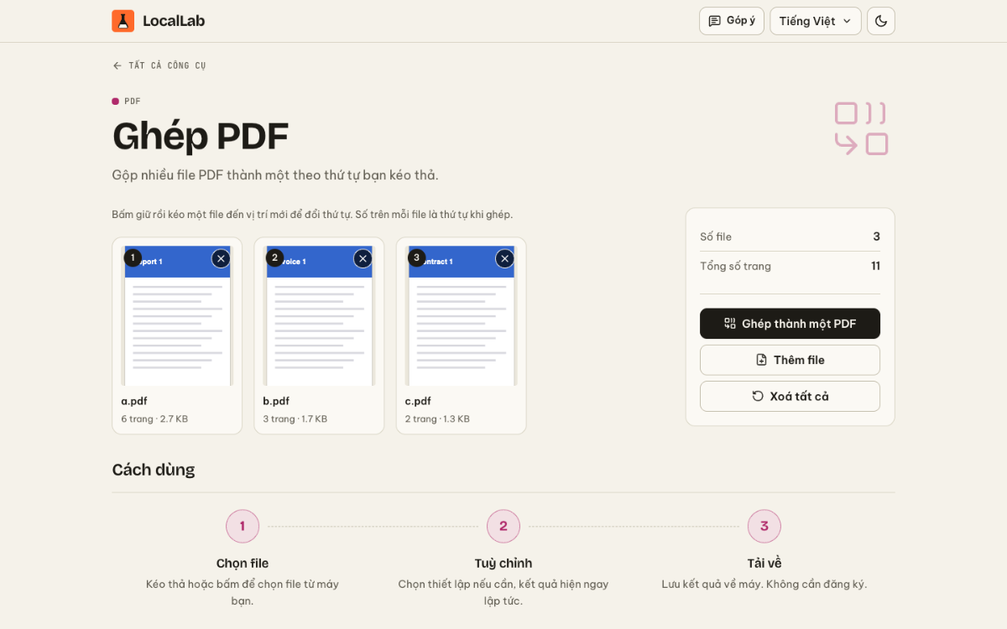Select the a.pdf page thumbnail
The width and height of the screenshot is (1007, 629).
[177, 316]
